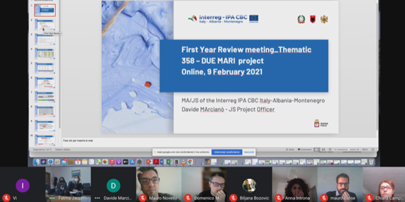
Task: Select slide 10 thumbnail
Action: (45, 140)
